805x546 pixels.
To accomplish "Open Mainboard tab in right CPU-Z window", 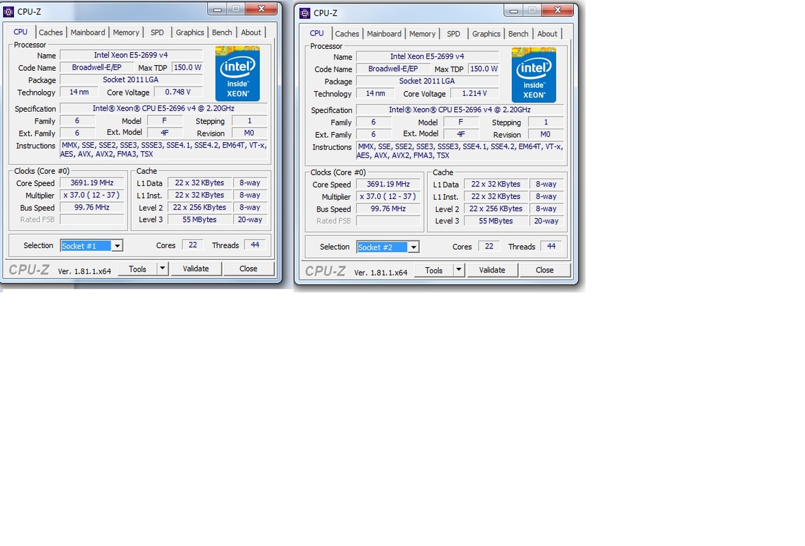I will tap(384, 34).
